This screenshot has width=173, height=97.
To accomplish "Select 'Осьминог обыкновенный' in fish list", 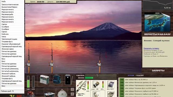I will point(11,44).
